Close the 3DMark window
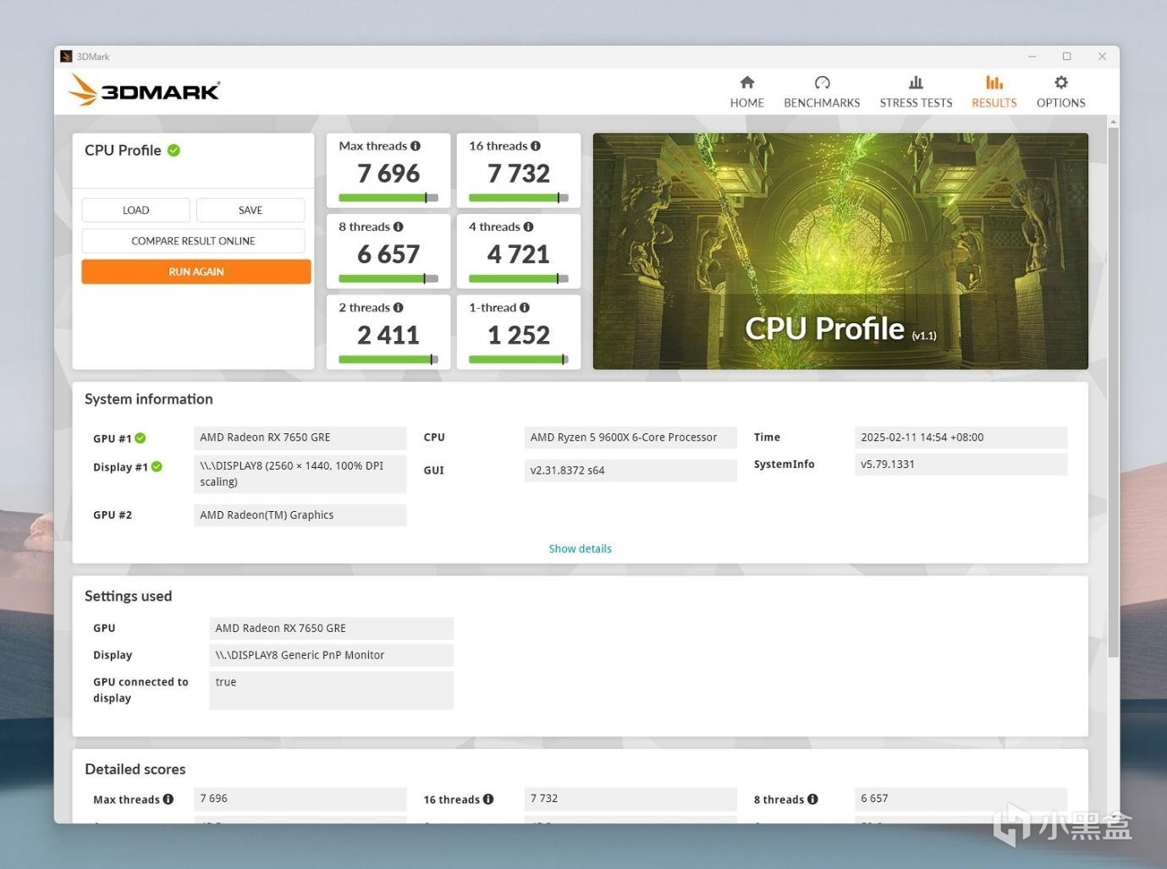Screen dimensions: 1167x869 [x=1102, y=57]
